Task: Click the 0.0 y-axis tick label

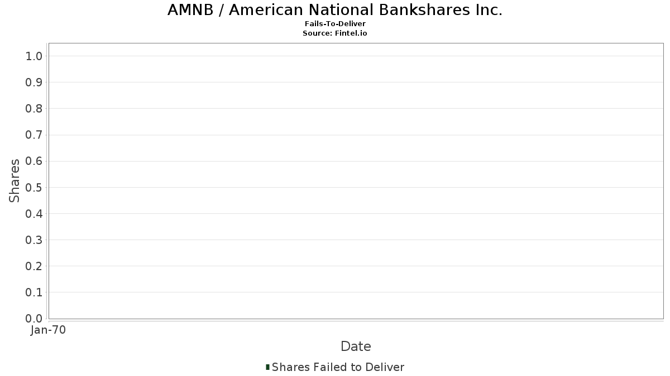Action: (x=33, y=319)
